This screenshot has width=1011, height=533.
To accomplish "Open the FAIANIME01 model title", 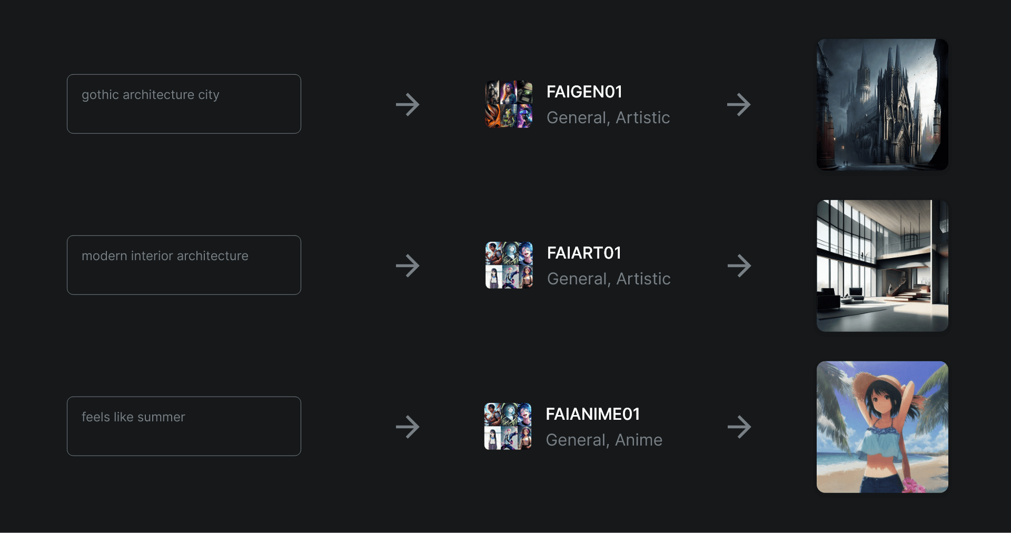I will coord(593,414).
